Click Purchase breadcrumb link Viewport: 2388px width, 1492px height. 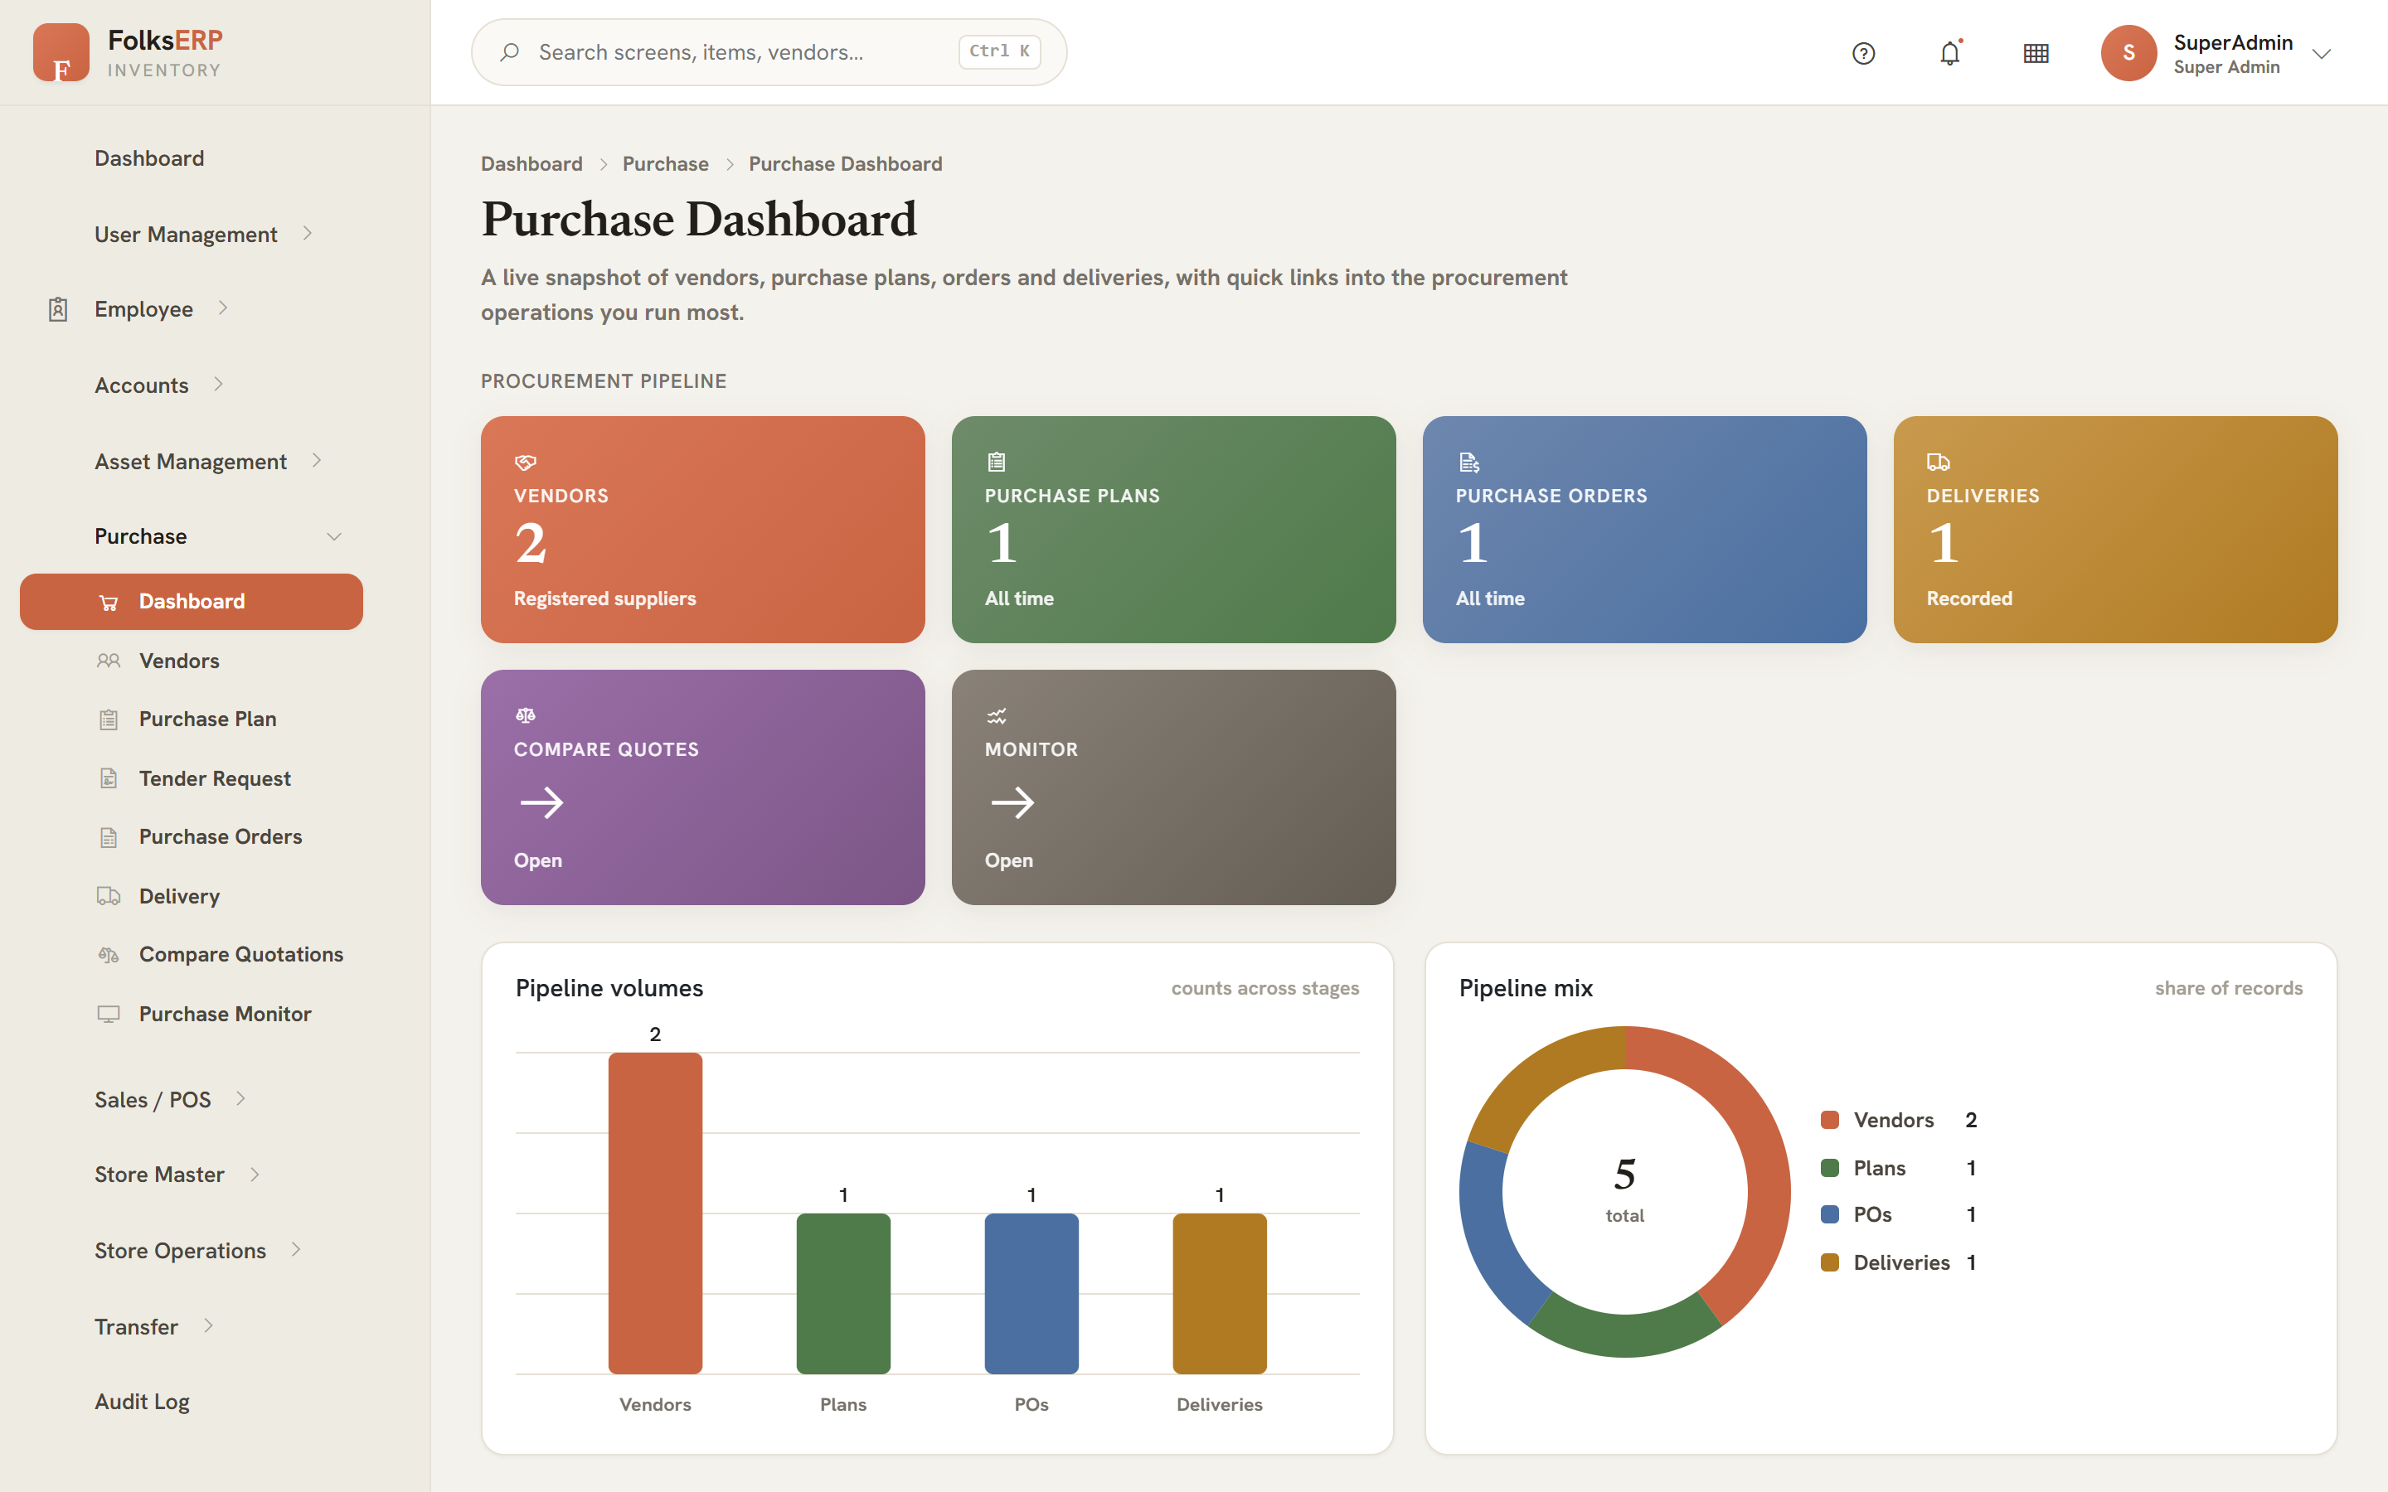click(x=665, y=164)
